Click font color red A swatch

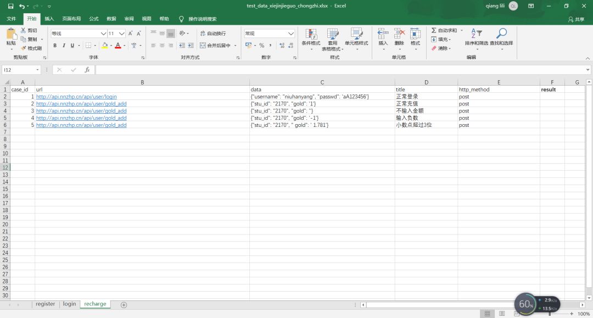tap(118, 46)
